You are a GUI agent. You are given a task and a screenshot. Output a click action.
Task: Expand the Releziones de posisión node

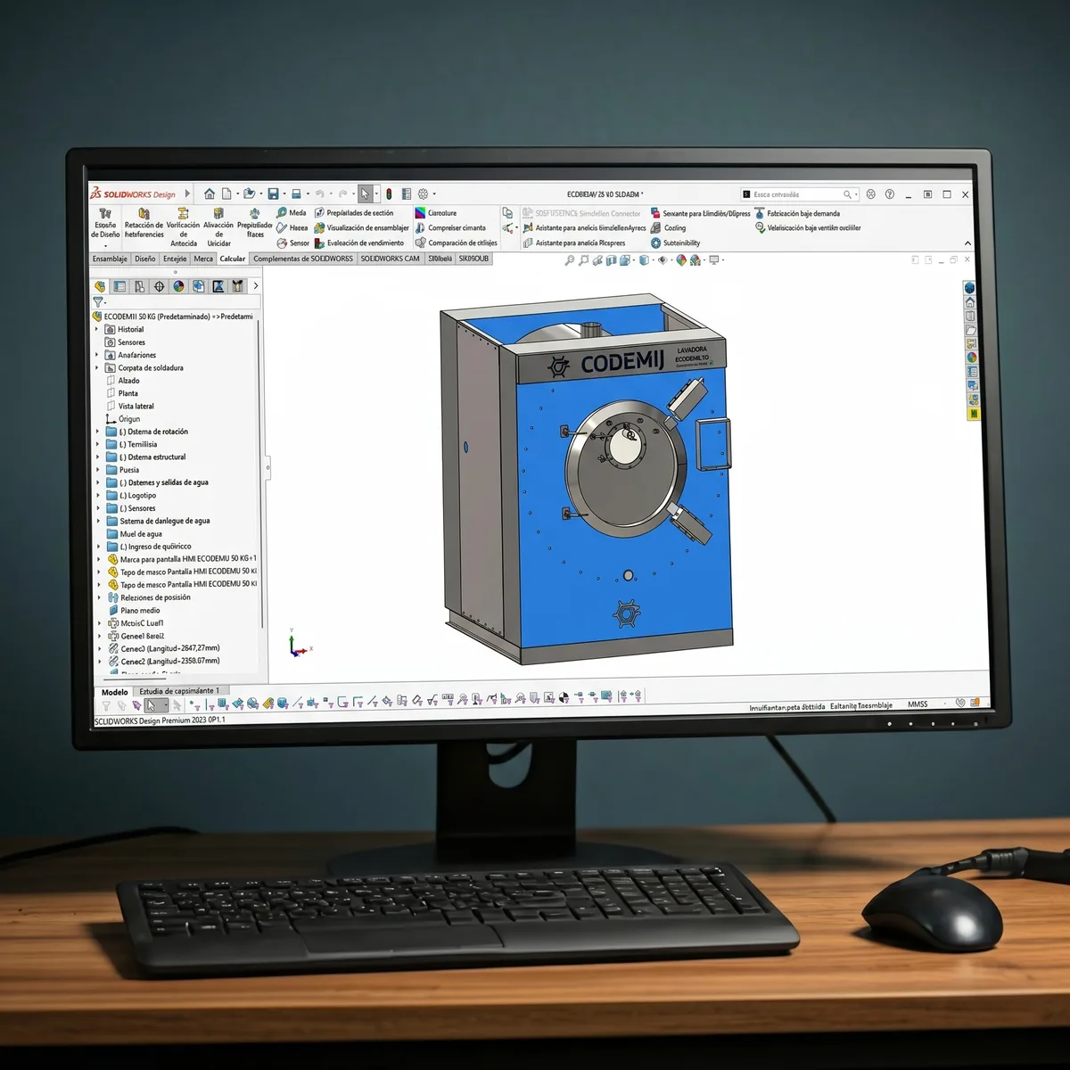coord(99,597)
